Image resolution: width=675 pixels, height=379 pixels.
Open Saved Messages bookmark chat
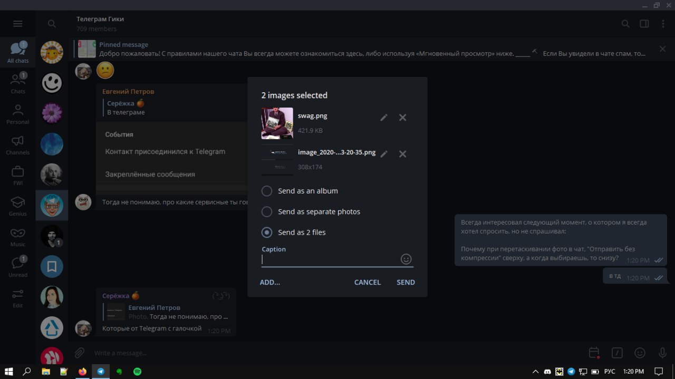[x=52, y=266]
